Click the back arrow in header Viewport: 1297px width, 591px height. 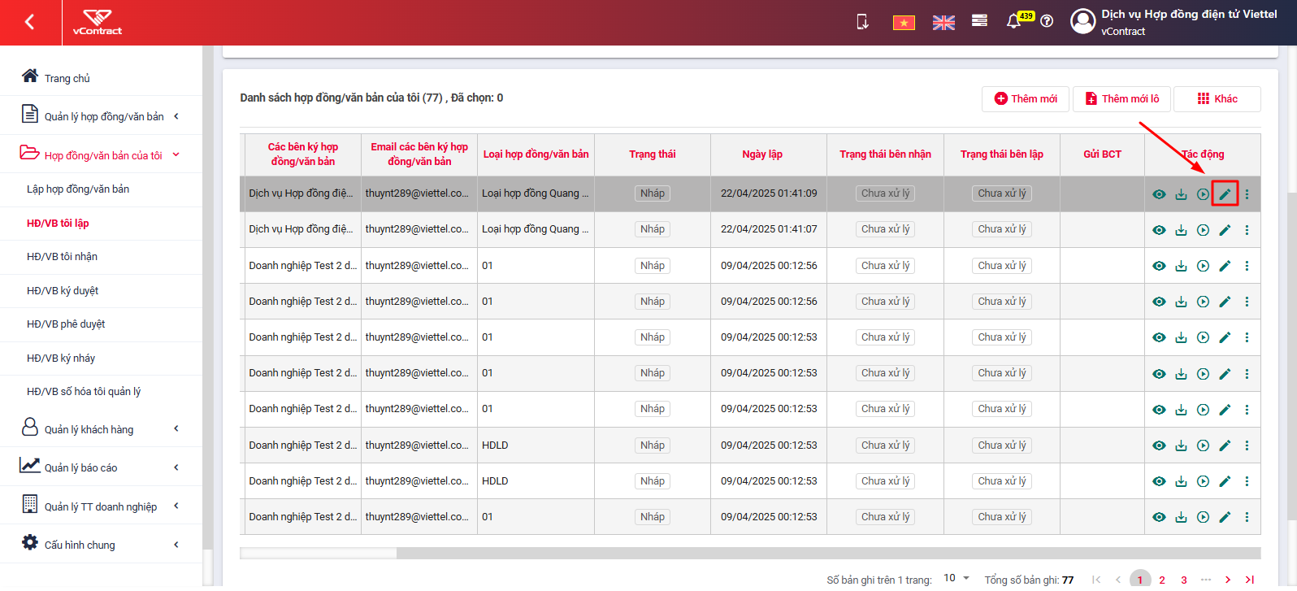coord(30,22)
